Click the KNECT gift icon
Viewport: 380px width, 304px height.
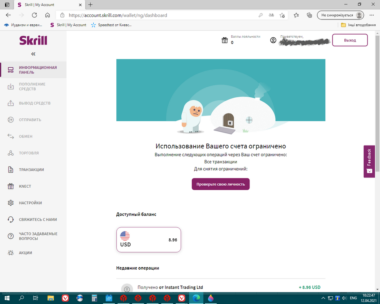pos(11,186)
